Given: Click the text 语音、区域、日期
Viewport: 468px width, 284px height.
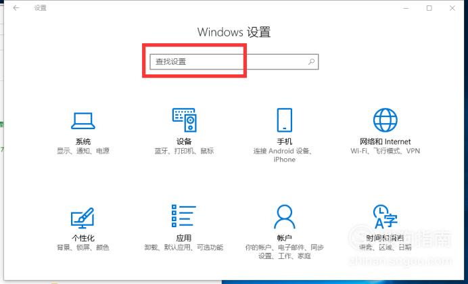Looking at the screenshot, I should coord(385,247).
